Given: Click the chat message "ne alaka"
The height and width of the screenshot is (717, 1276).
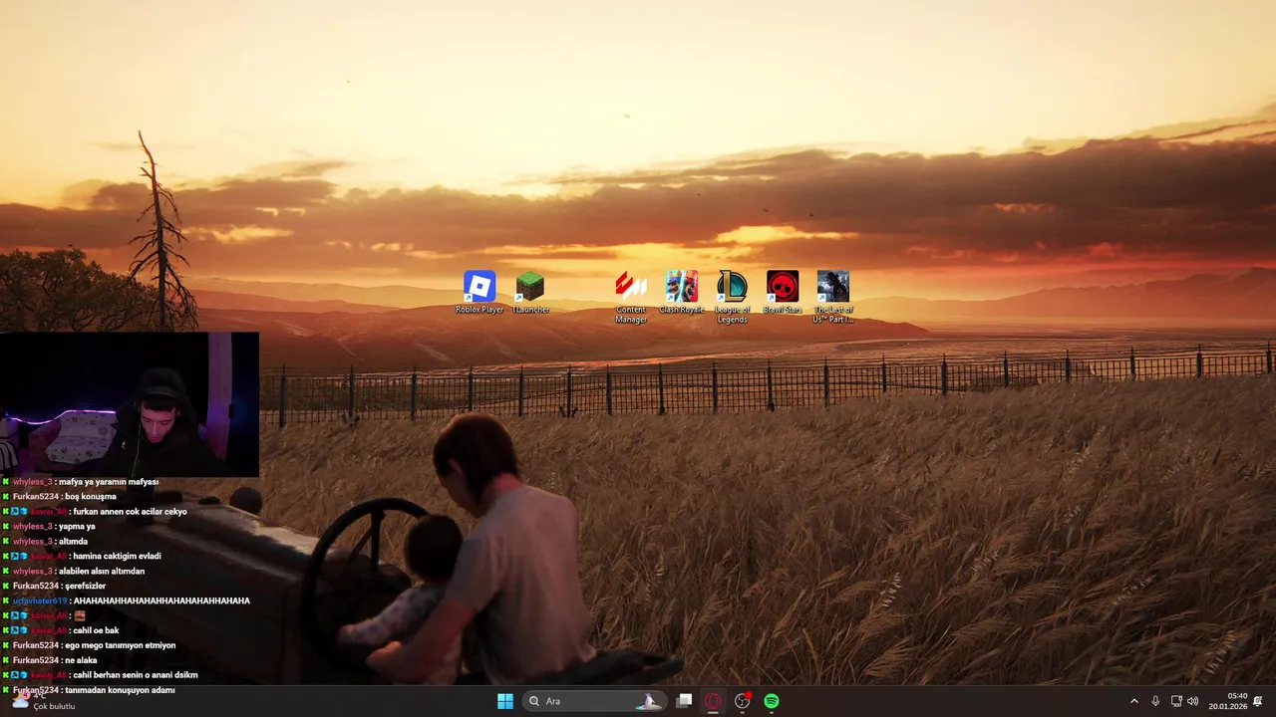Looking at the screenshot, I should (x=81, y=660).
